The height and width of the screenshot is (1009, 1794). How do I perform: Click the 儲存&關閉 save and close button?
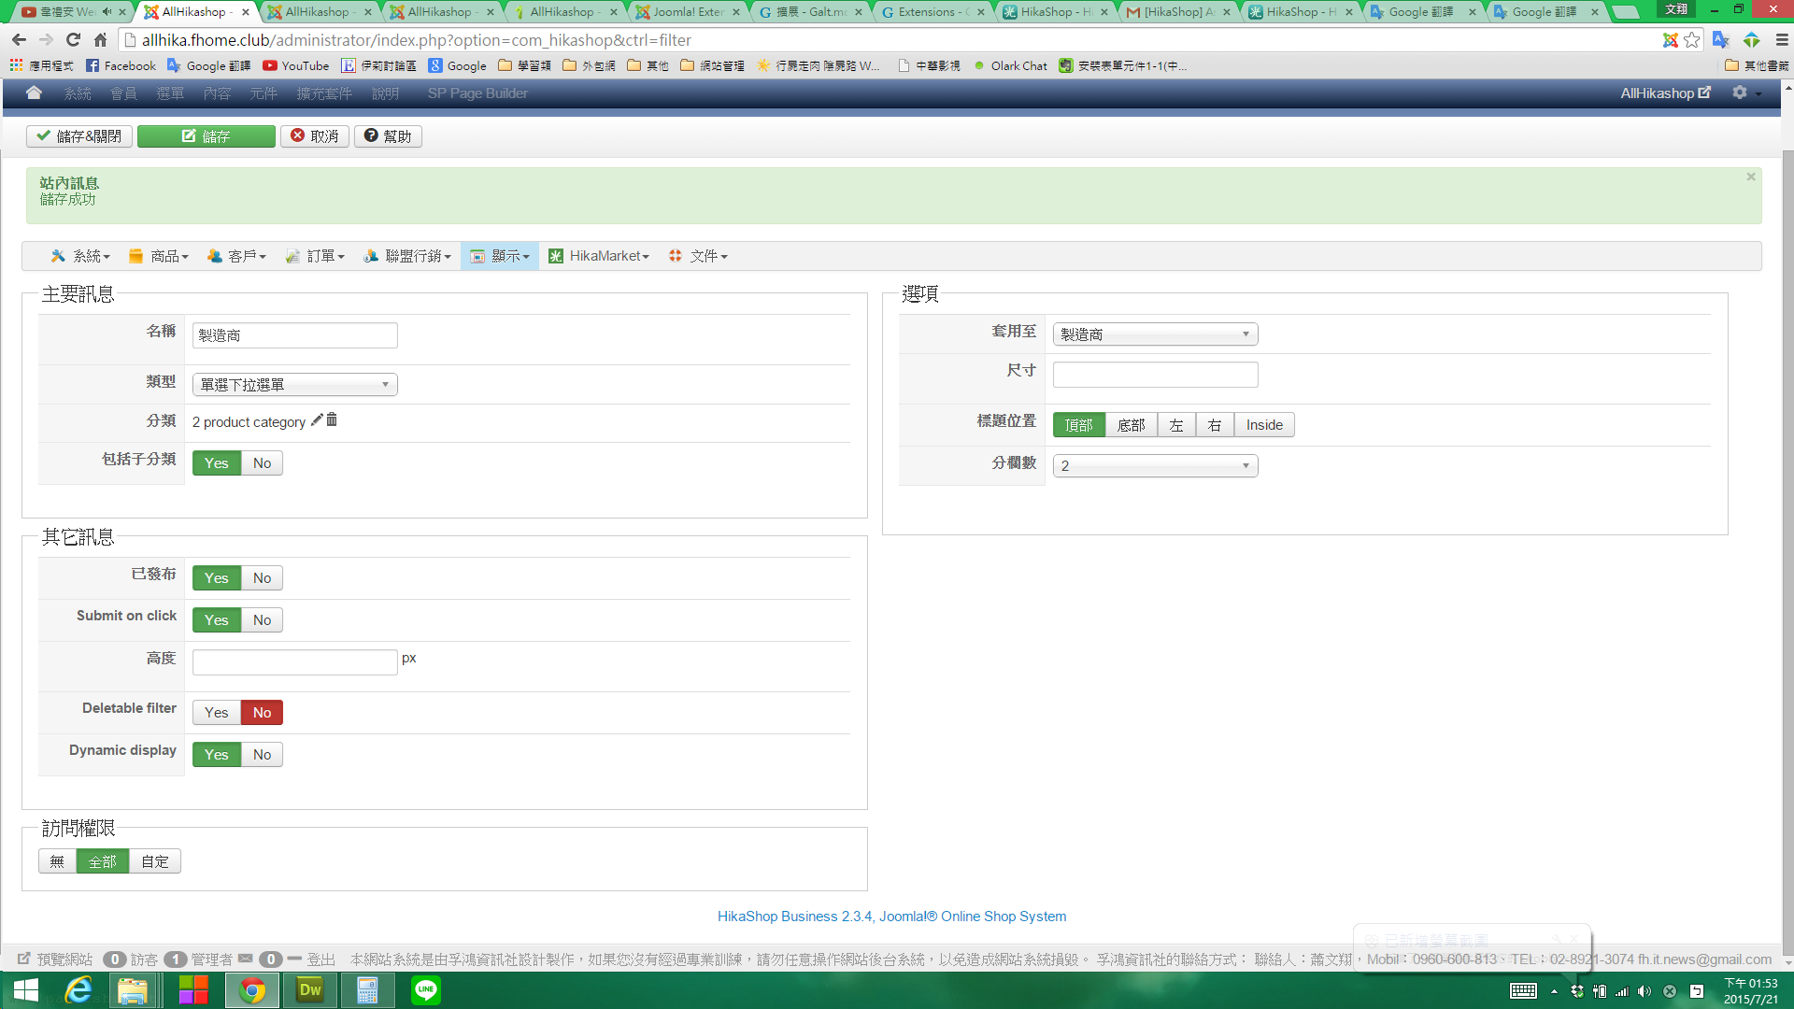79,136
